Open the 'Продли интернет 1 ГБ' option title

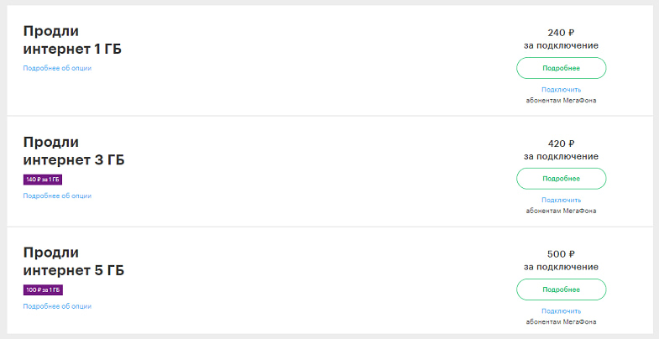(72, 40)
